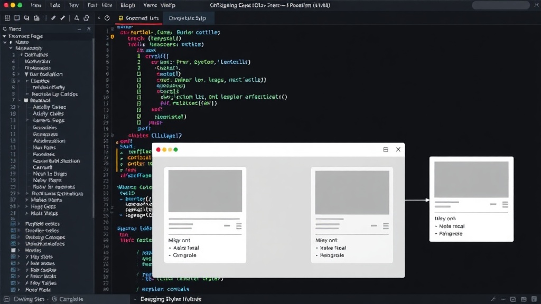Open the hamburger menu on the detached right card
Image resolution: width=541 pixels, height=304 pixels.
505,204
